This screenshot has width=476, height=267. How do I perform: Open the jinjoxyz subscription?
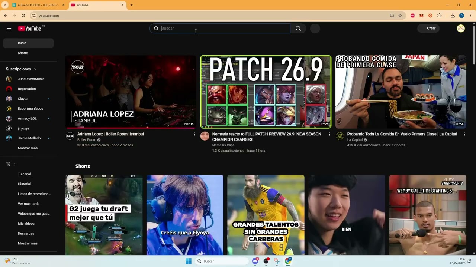coord(28,128)
